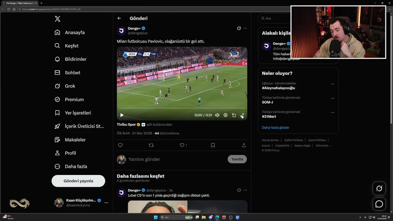Open the Windows Start menu
This screenshot has height=221, width=393.
pyautogui.click(x=156, y=217)
